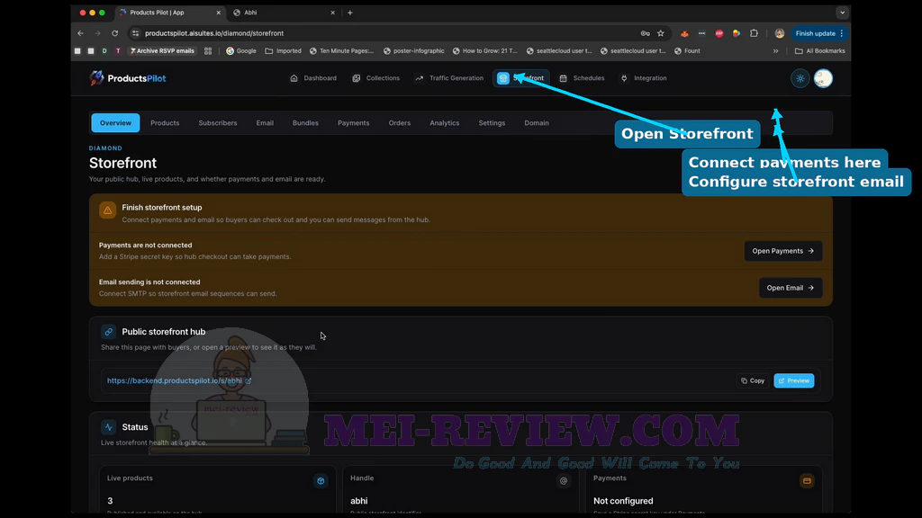Toggle the light/dark theme sun icon
922x518 pixels.
pos(800,78)
